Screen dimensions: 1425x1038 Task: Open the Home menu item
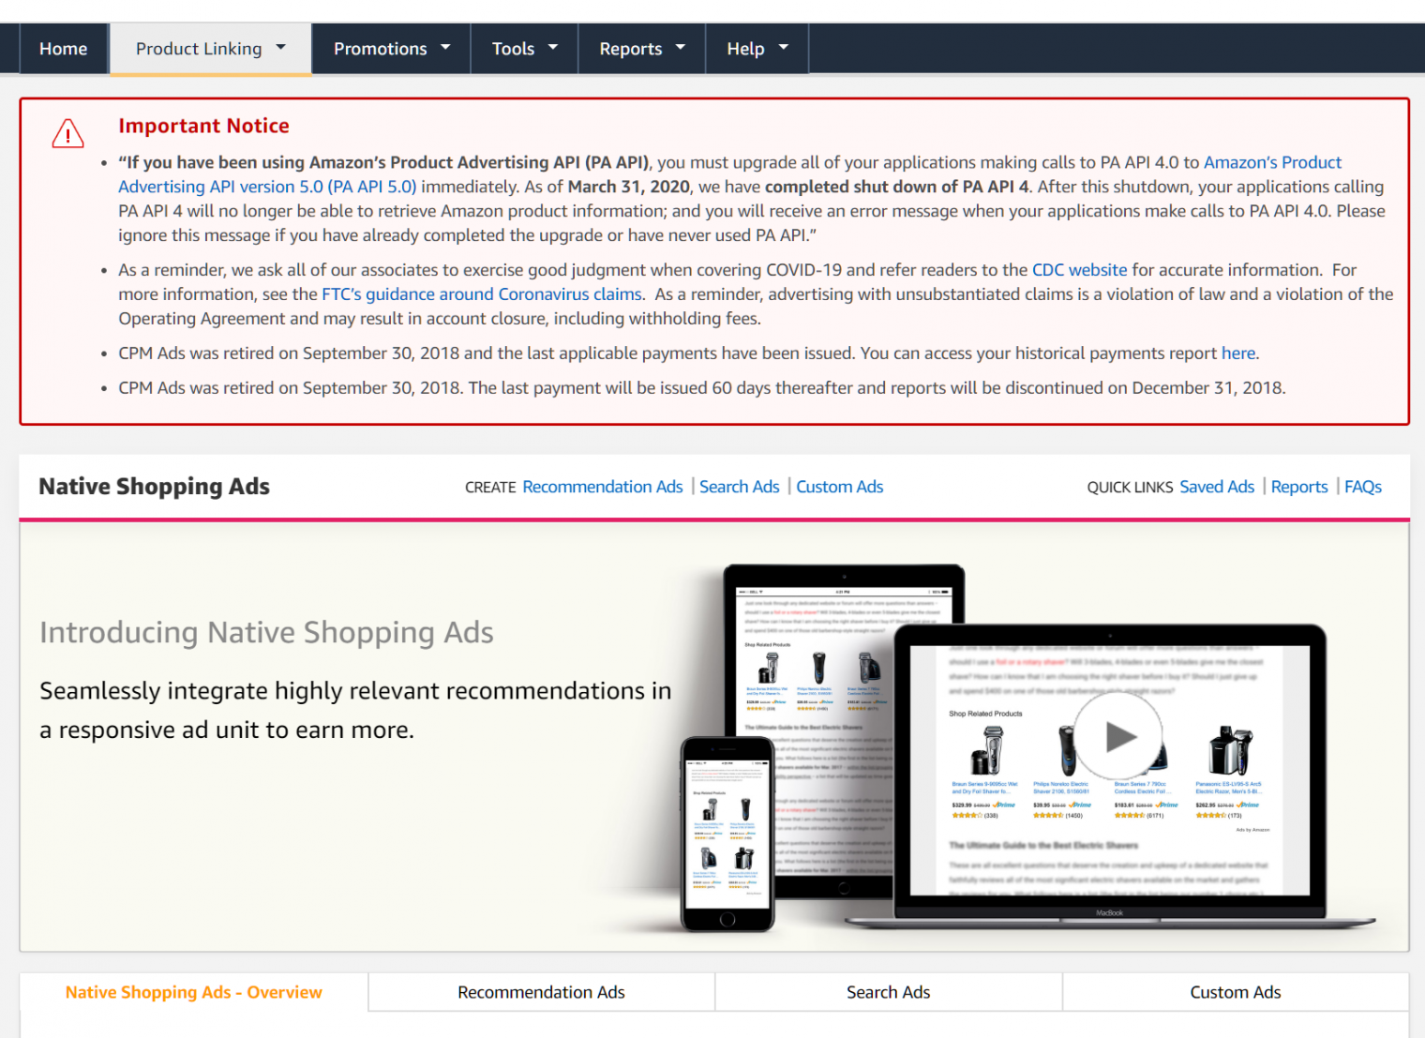point(63,49)
